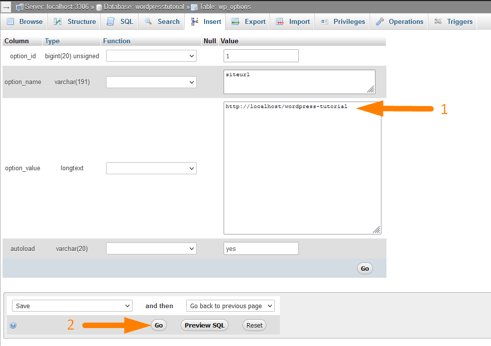Image resolution: width=491 pixels, height=346 pixels.
Task: Click the SQL tab icon
Action: [x=111, y=21]
